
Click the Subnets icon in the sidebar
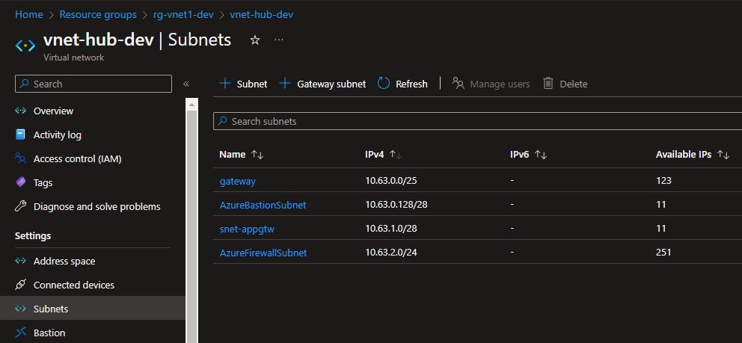(x=20, y=309)
